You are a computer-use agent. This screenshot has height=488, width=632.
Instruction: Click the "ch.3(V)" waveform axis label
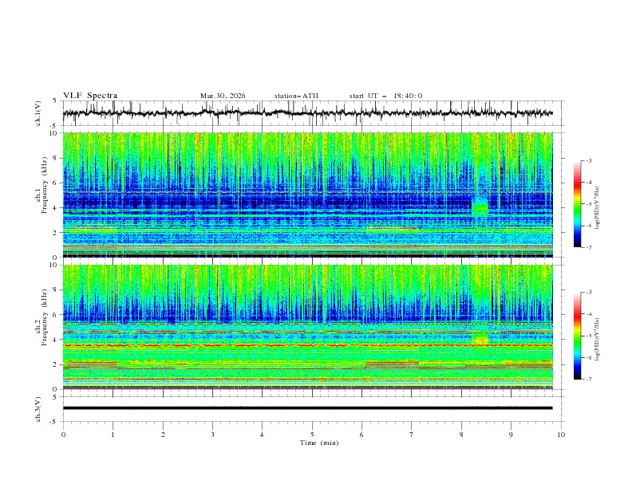38,409
